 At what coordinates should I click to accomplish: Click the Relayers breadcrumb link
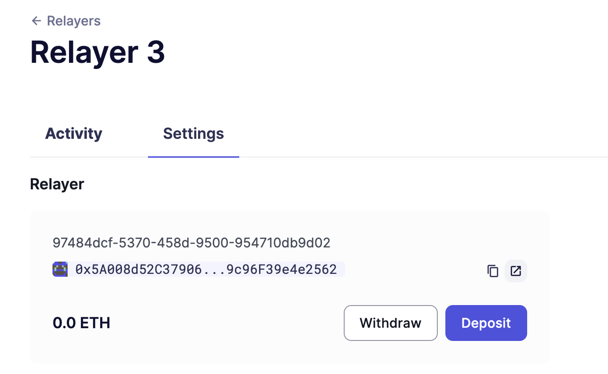pos(73,21)
